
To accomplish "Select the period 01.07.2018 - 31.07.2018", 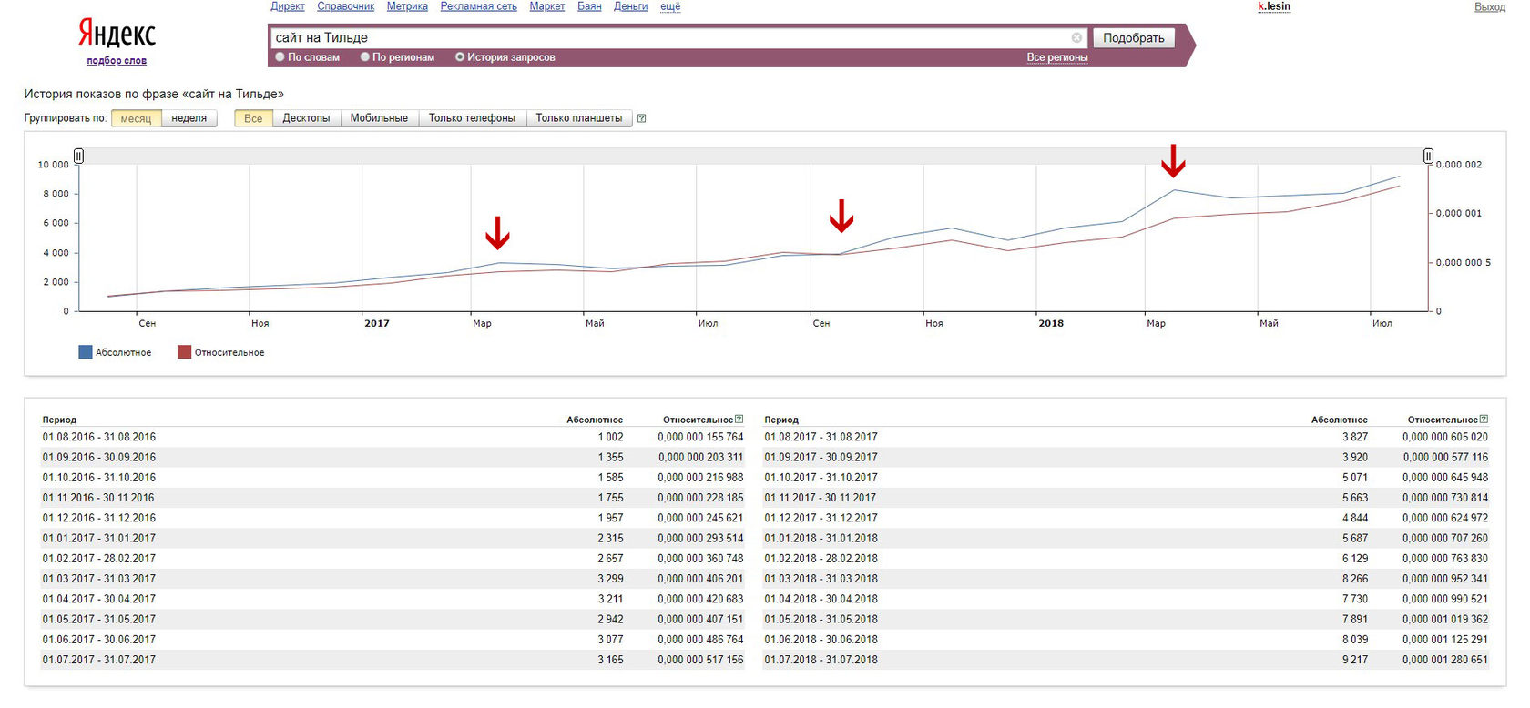I will click(x=821, y=660).
